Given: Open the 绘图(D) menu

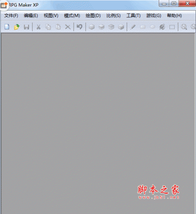Looking at the screenshot, I should [93, 15].
